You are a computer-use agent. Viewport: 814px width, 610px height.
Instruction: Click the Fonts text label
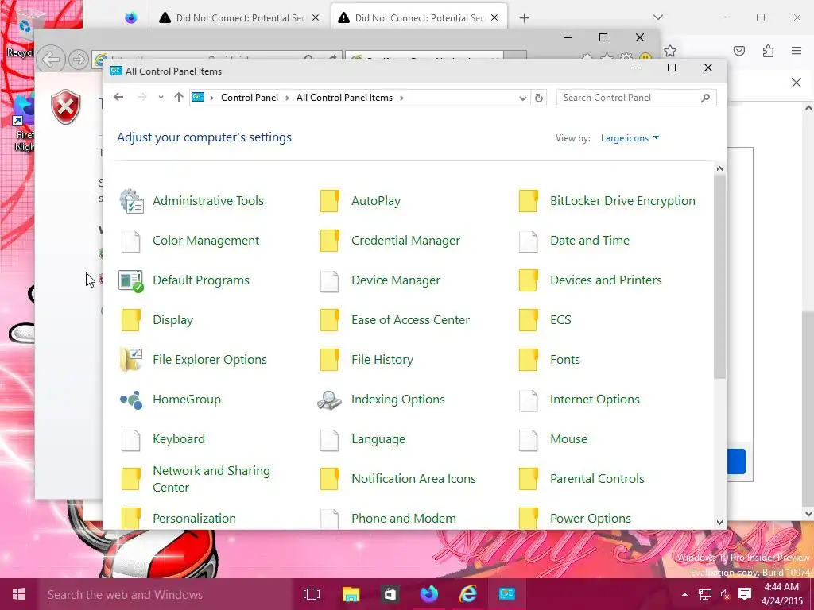coord(565,360)
